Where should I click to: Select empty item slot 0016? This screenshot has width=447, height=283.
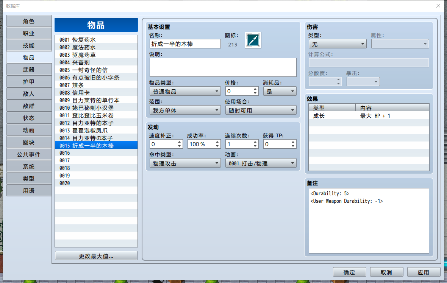[96, 153]
